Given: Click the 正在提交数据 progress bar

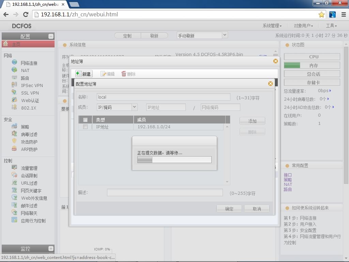Looking at the screenshot, I should coord(174,160).
